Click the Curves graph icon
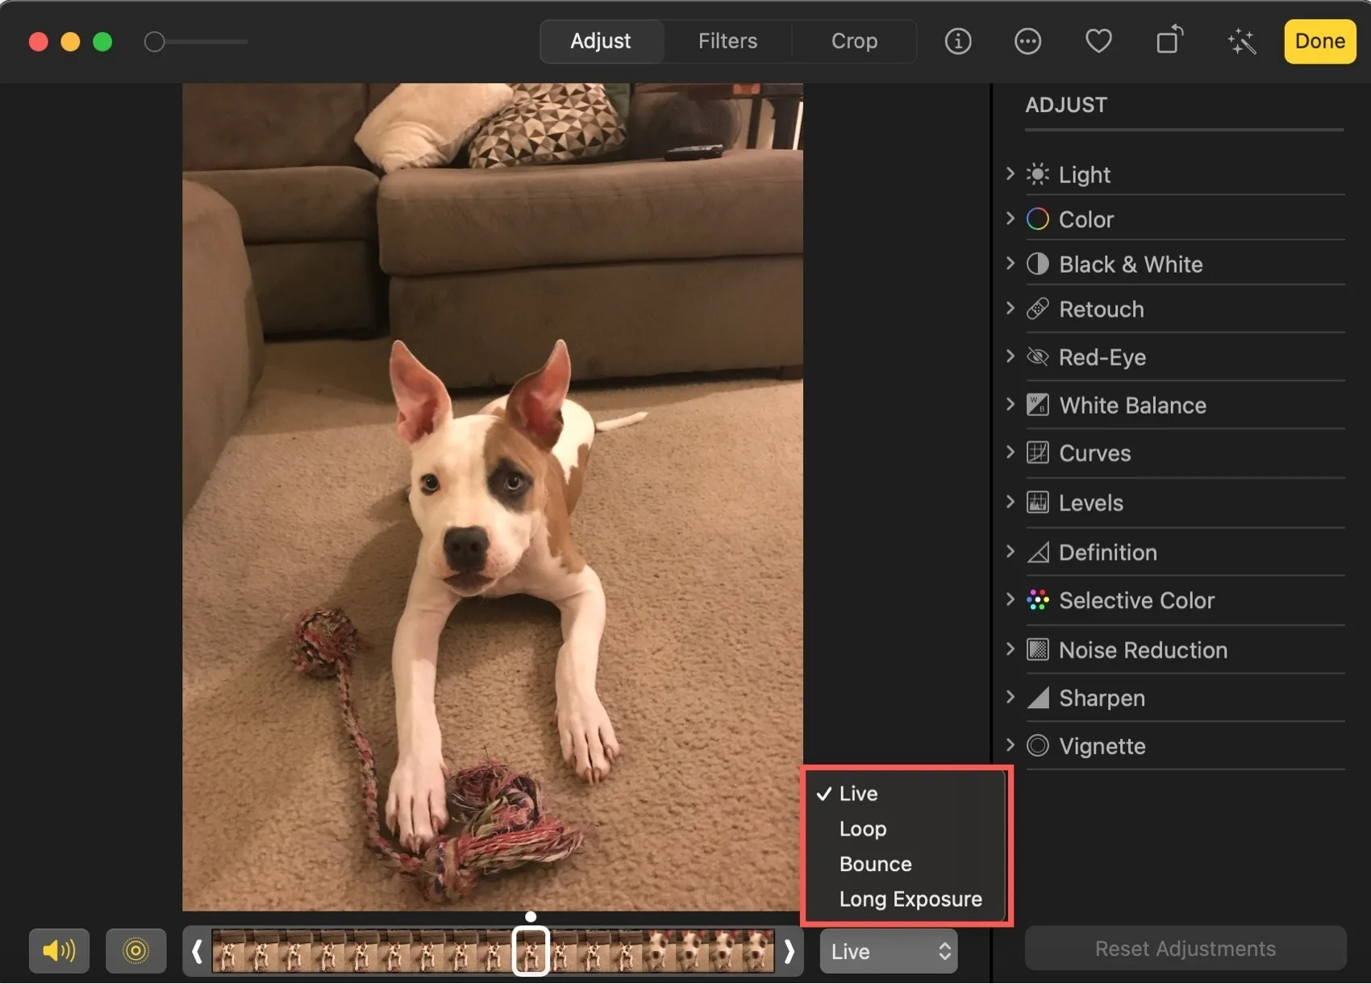Screen dimensions: 1371x984 click(x=1037, y=452)
